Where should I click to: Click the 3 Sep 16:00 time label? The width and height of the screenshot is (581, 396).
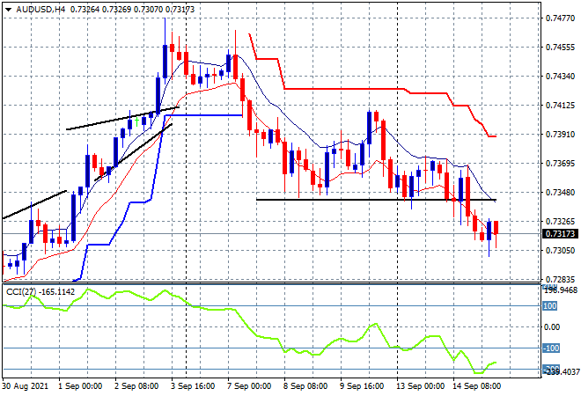pos(193,386)
